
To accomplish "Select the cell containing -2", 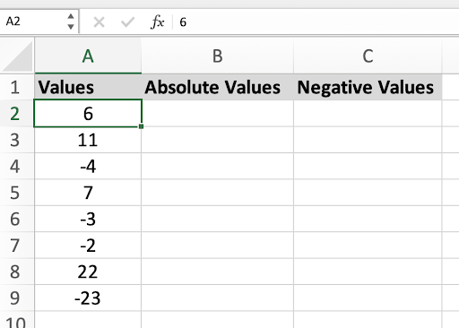I will pos(88,245).
